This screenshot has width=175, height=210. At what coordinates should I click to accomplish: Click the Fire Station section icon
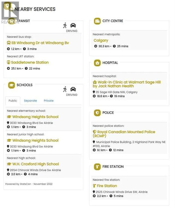(x=97, y=167)
